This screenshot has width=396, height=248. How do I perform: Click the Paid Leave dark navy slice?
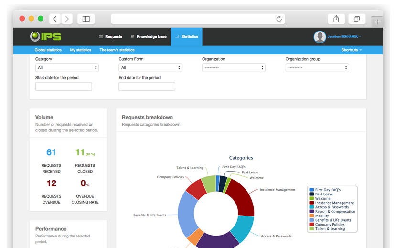coord(223,183)
